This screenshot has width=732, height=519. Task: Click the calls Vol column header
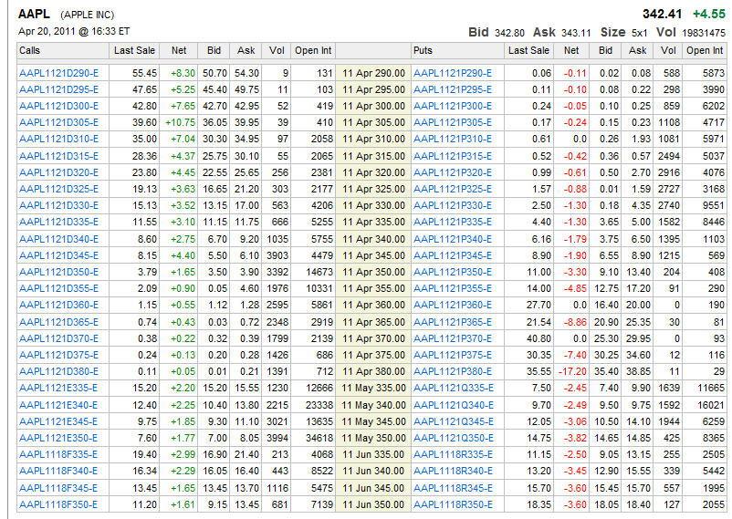point(277,50)
